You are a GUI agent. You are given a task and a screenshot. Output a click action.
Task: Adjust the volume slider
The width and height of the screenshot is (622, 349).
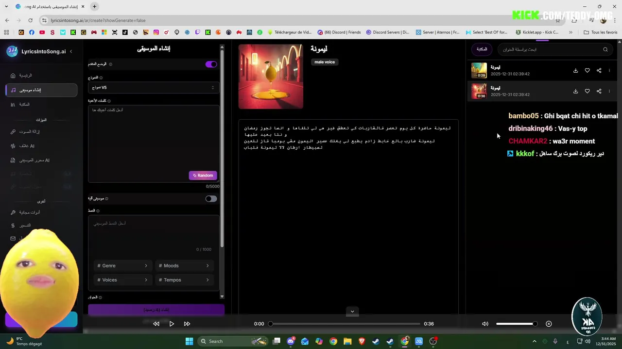517,324
